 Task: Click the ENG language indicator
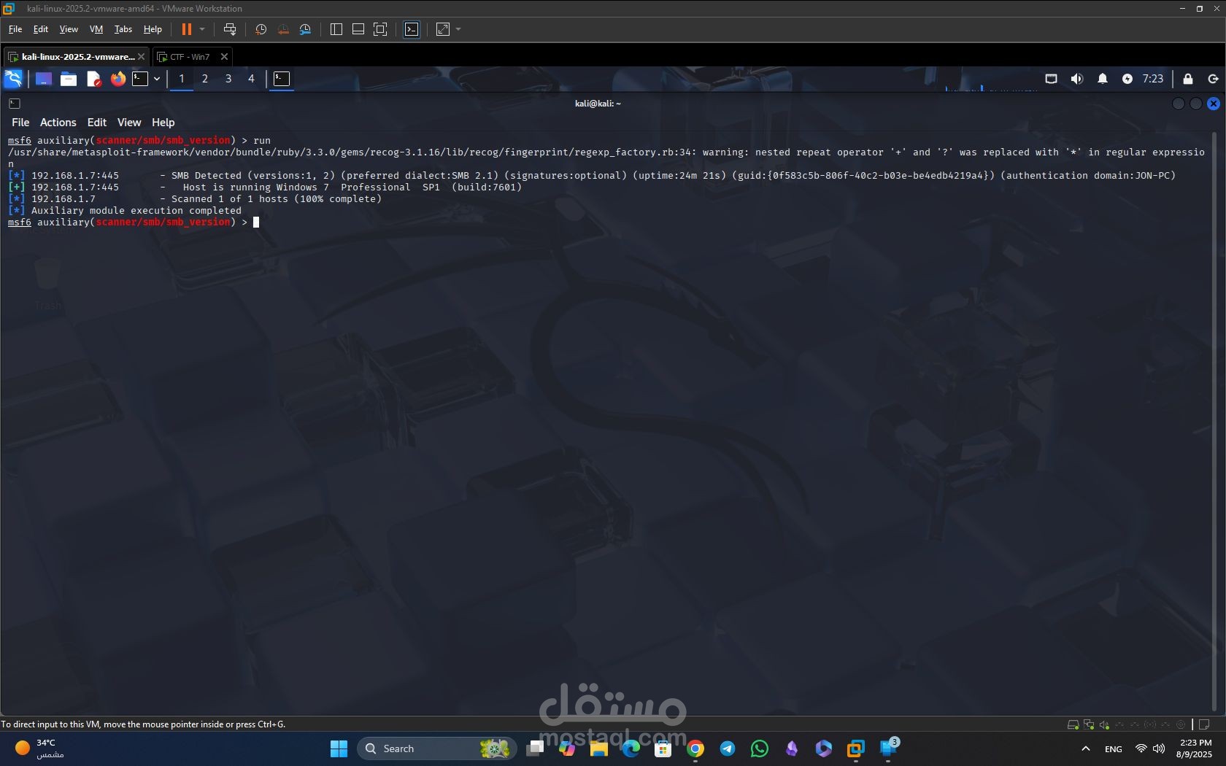(x=1114, y=749)
